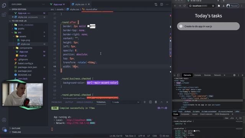Screen dimensions: 245x138
Task: Expand the node_modules folder
Action: pyautogui.click(x=12, y=25)
